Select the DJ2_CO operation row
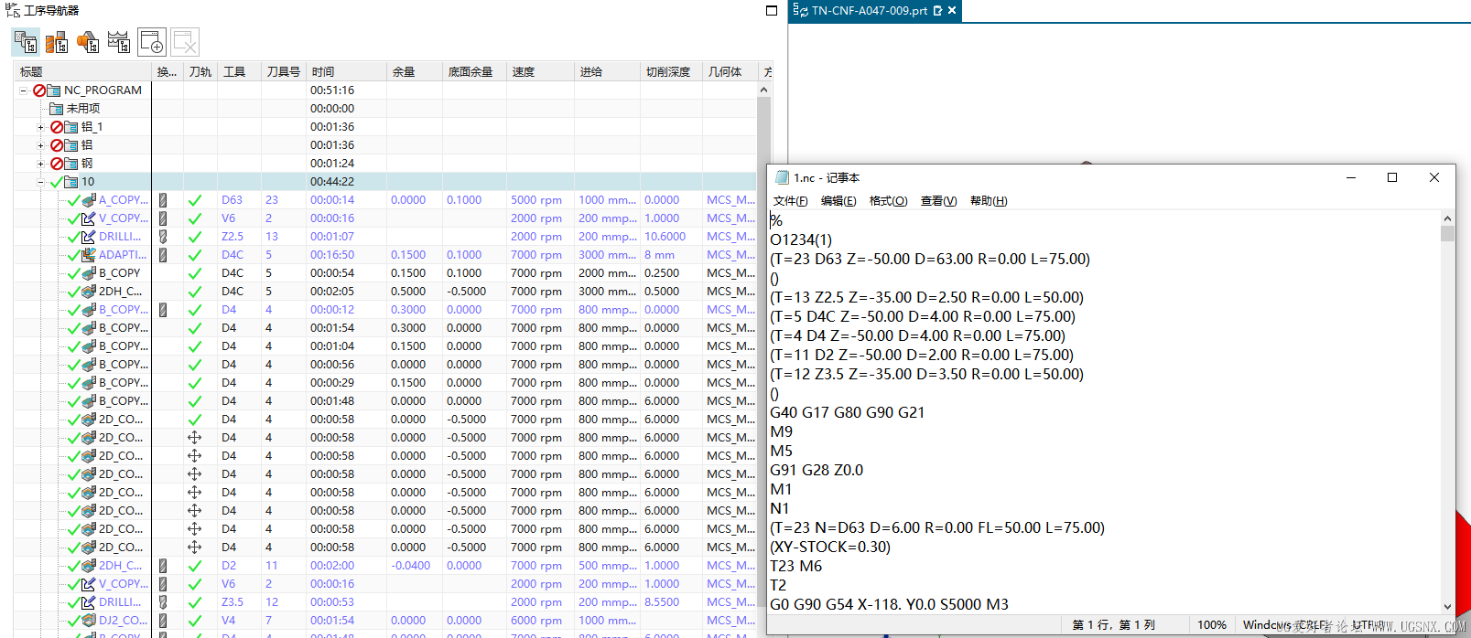Screen dimensions: 1471x638 (x=384, y=621)
